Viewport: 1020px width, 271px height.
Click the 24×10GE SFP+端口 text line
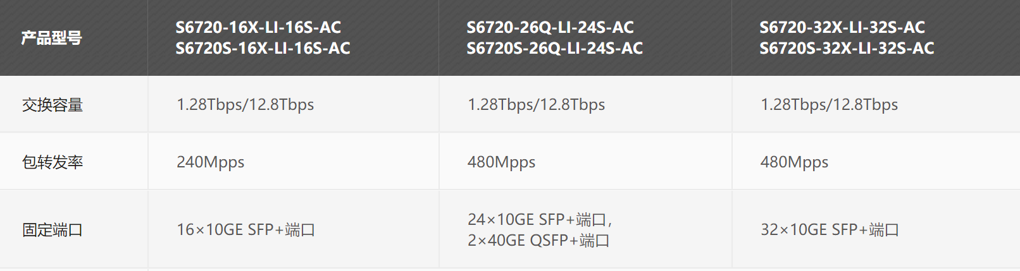point(540,220)
